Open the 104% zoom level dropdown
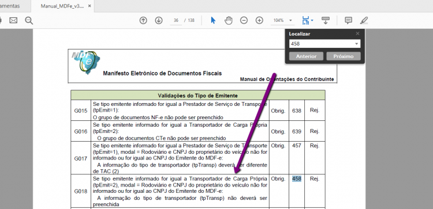The width and height of the screenshot is (433, 209). click(290, 20)
